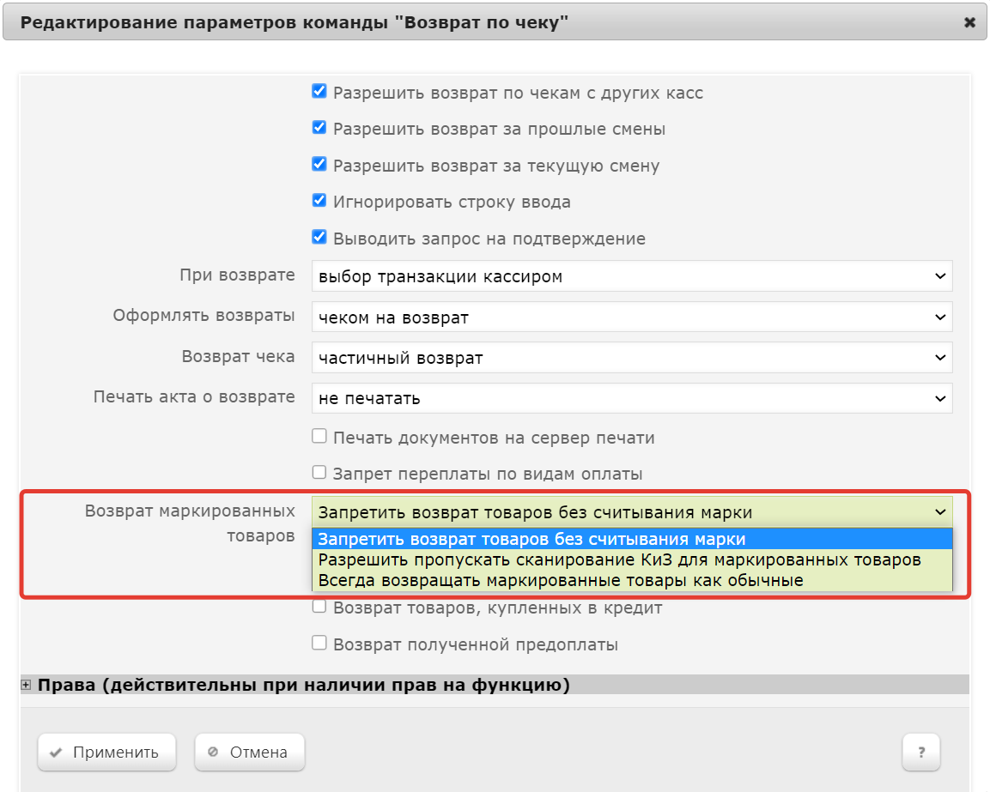Check Запрет переплаты по видам оплаты
The height and width of the screenshot is (792, 990).
pyautogui.click(x=319, y=473)
